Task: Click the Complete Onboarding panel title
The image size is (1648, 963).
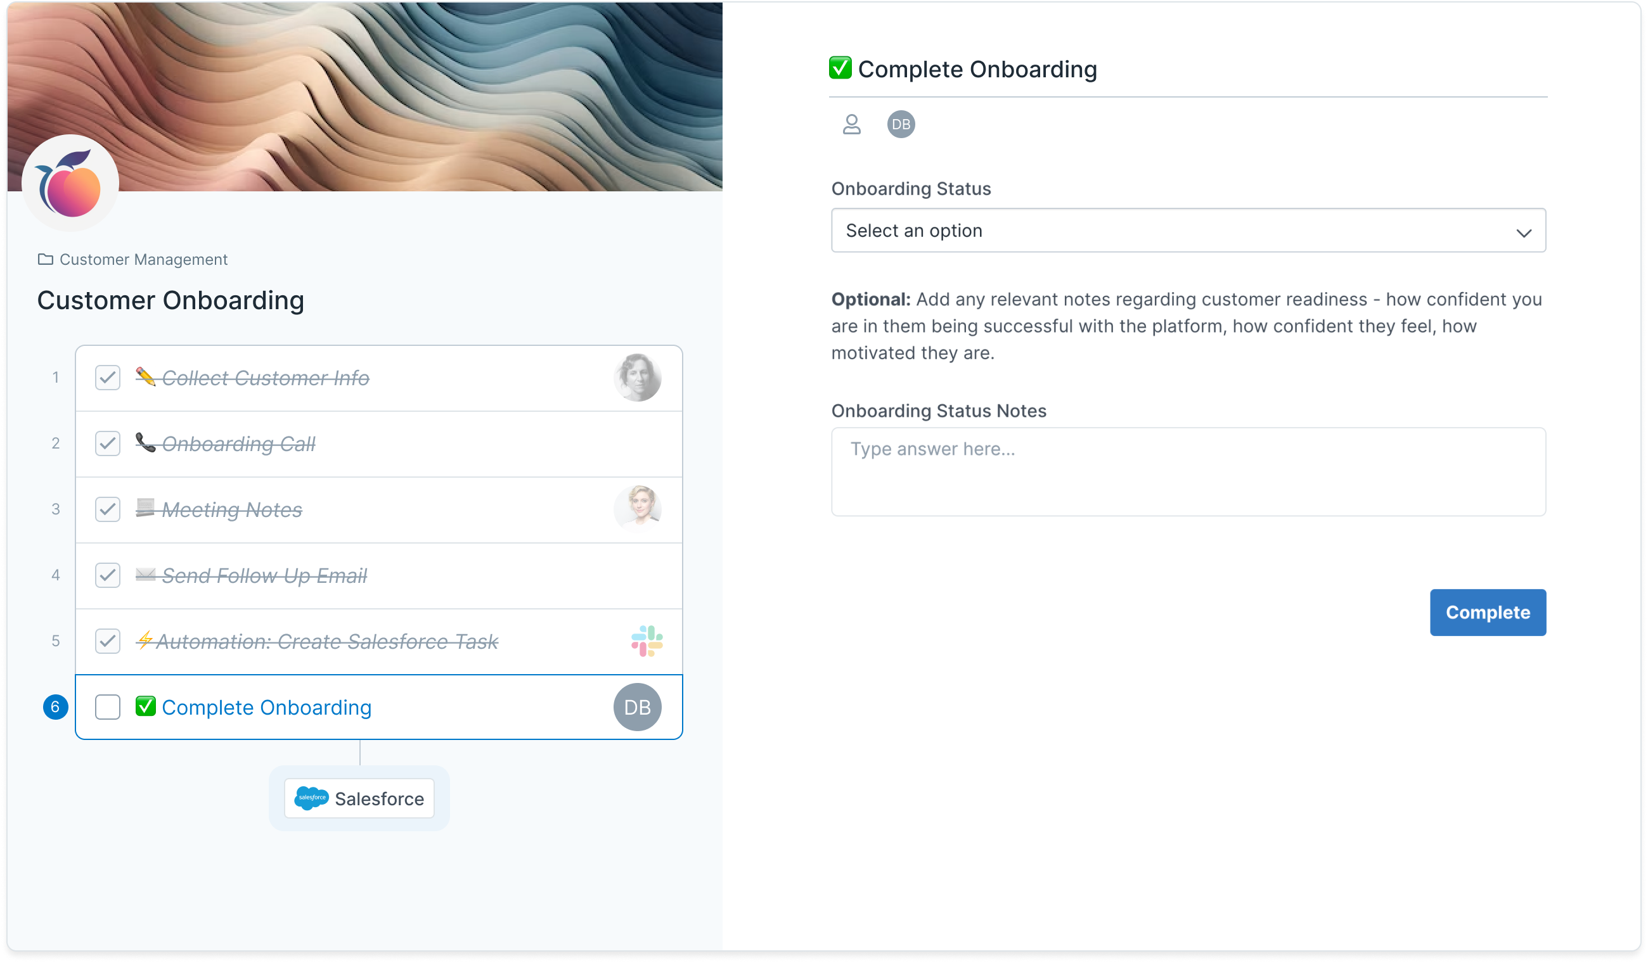Action: [x=977, y=69]
